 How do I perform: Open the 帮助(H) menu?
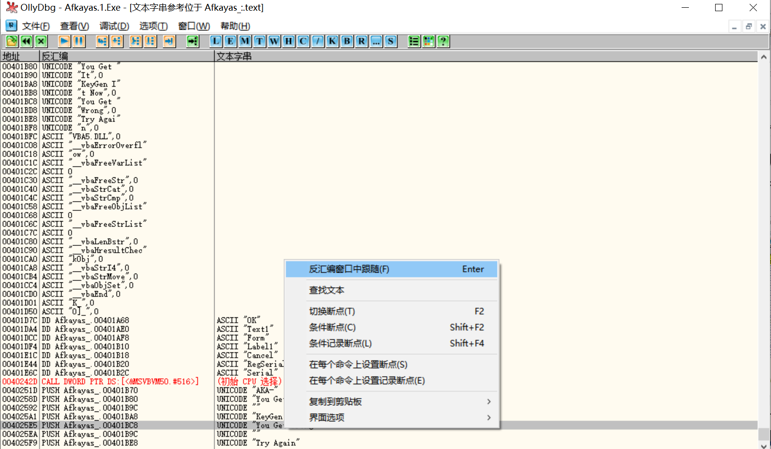235,26
